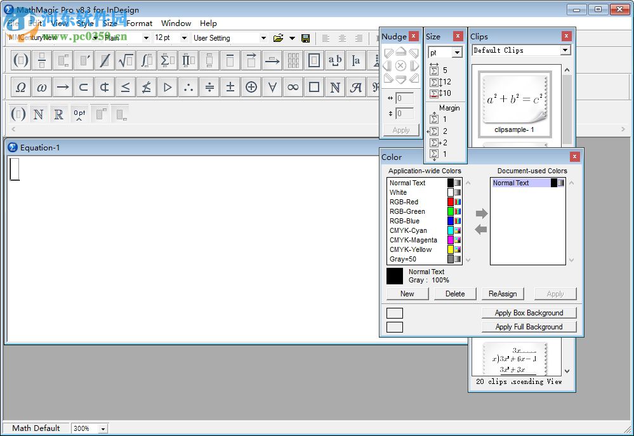Click the New button in Color panel
The width and height of the screenshot is (634, 436).
click(407, 293)
